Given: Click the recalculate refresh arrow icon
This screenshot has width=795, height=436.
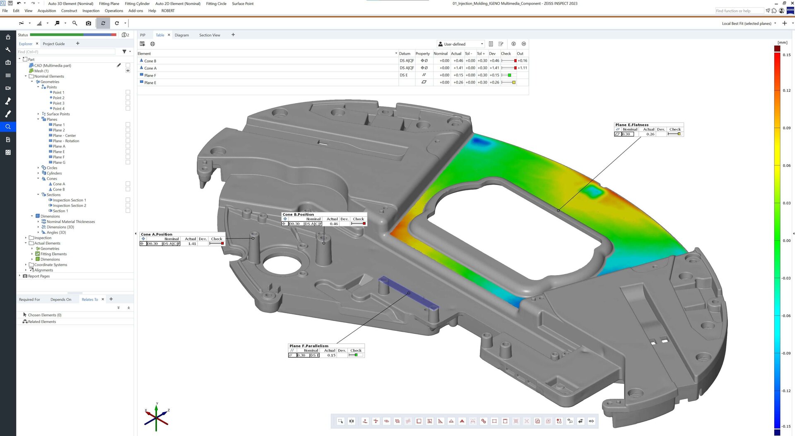Looking at the screenshot, I should pos(117,23).
